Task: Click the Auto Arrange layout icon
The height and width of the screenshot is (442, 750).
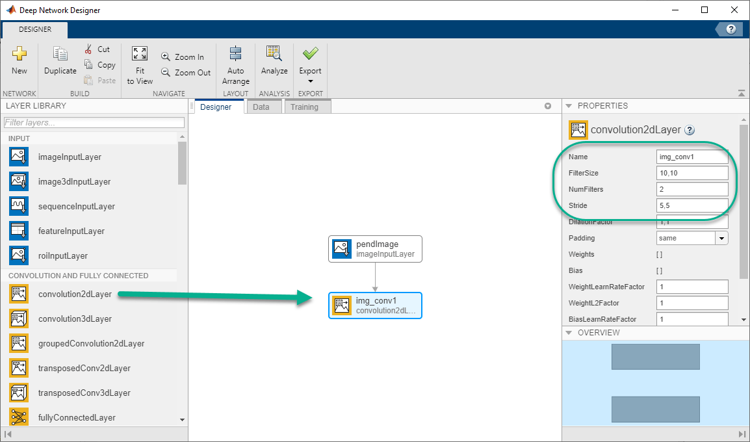Action: coord(235,53)
